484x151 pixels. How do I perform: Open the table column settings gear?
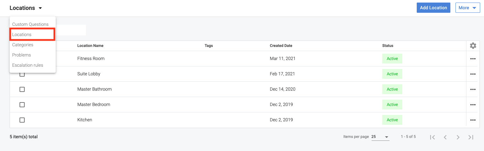pyautogui.click(x=473, y=46)
